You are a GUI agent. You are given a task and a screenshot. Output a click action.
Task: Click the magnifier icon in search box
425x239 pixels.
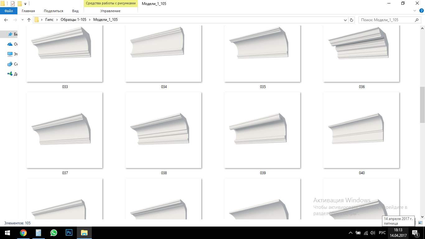coord(417,20)
